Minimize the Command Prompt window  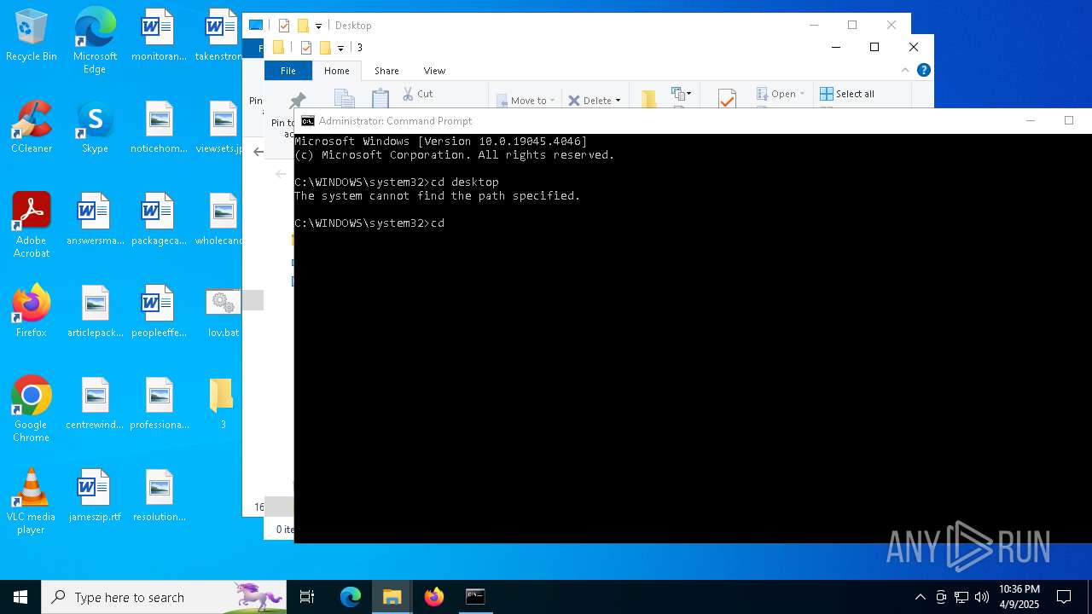(1031, 121)
